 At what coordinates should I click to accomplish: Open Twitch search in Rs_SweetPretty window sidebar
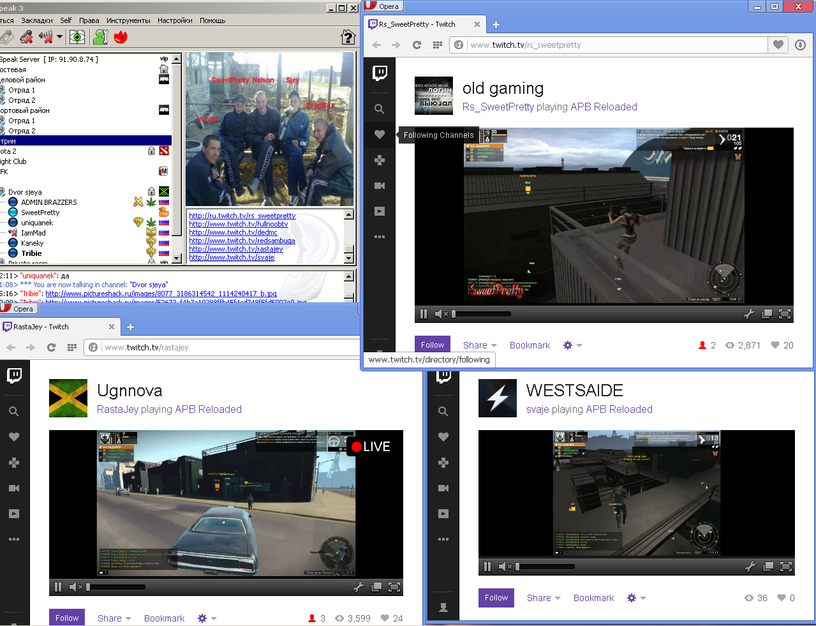pyautogui.click(x=380, y=109)
